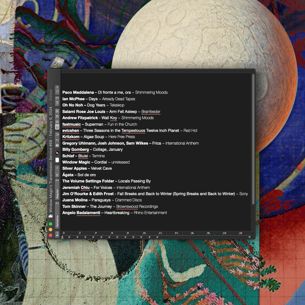Click the left indent marker on the ruler

(62, 237)
